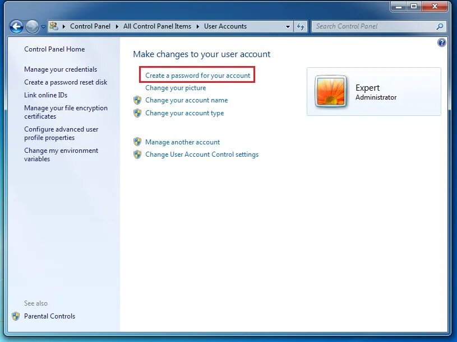This screenshot has width=457, height=342.
Task: Select All Control Panel Items breadcrumb
Action: coord(157,26)
